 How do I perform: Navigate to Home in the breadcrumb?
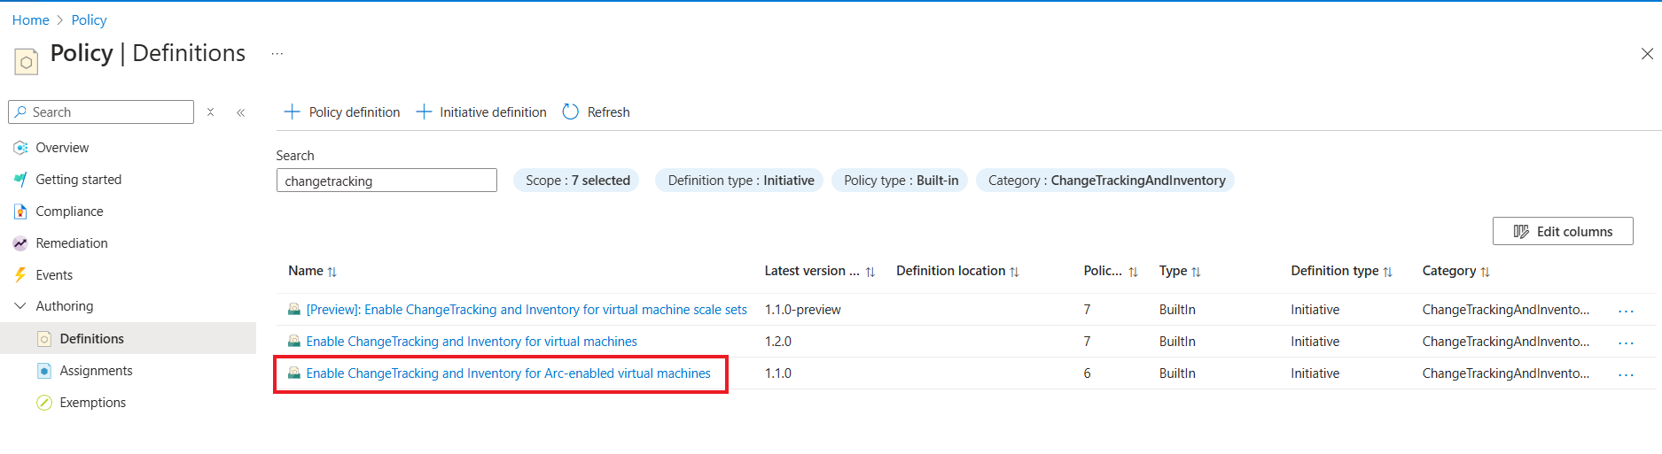coord(31,20)
